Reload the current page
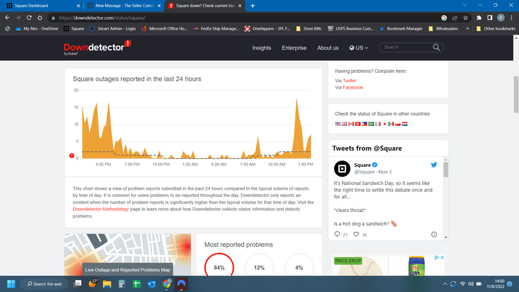 point(29,18)
